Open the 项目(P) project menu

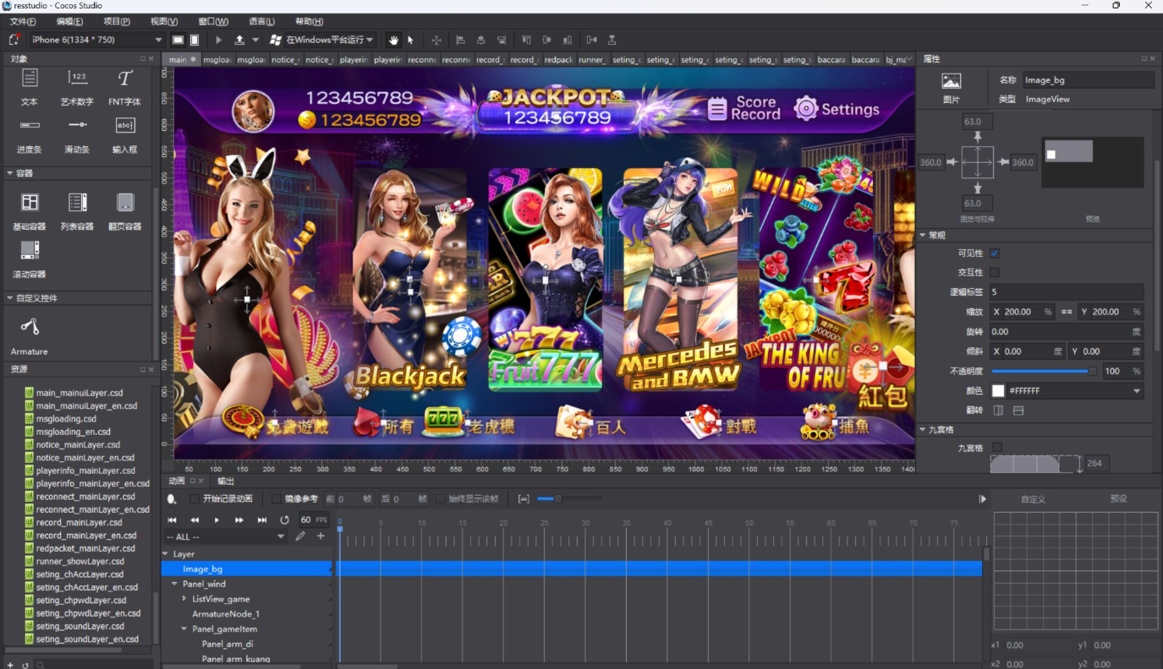coord(117,21)
